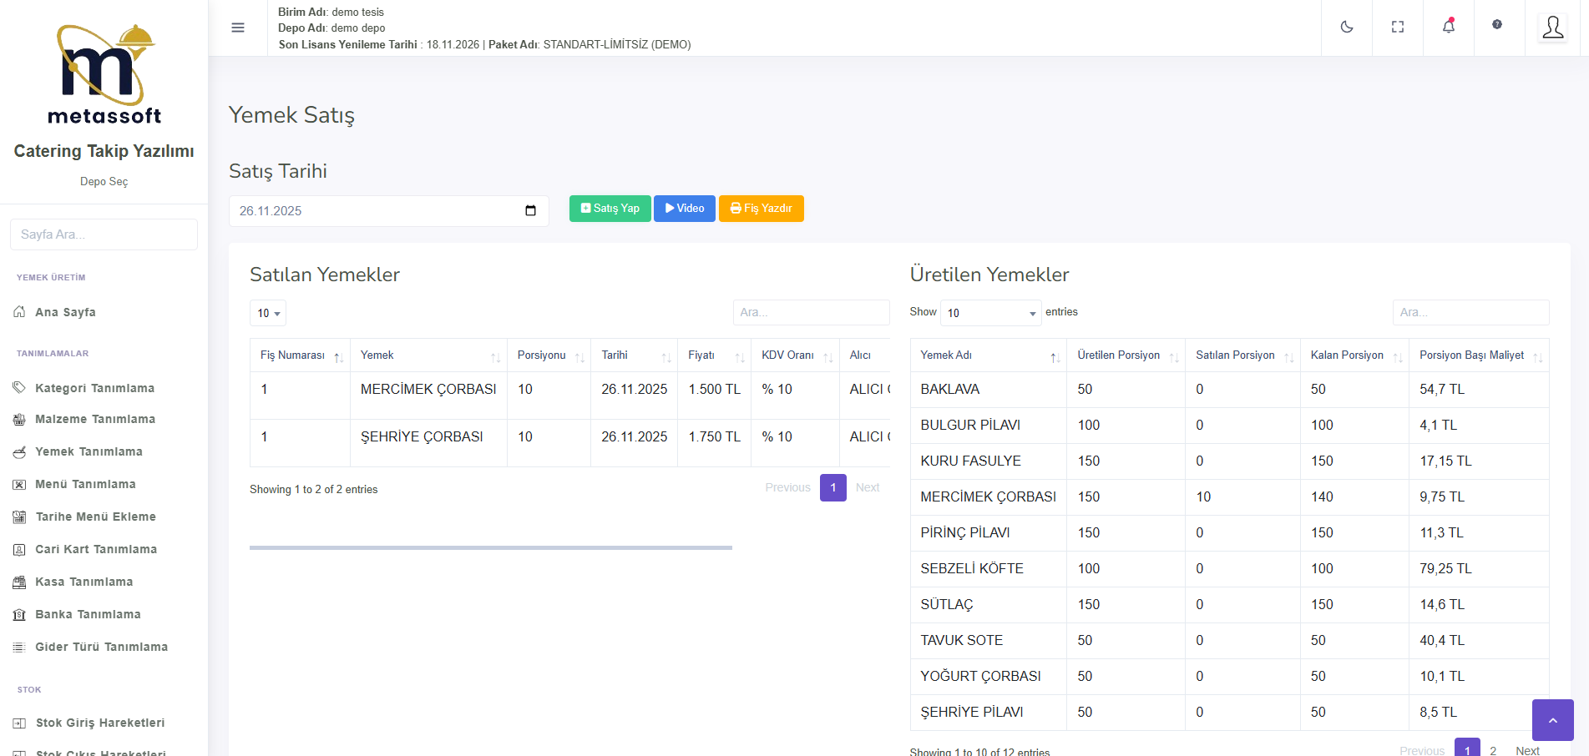
Task: Open Ana Sayfa from sidebar
Action: point(65,312)
